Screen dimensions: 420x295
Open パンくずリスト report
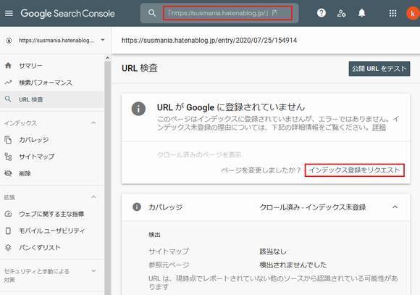click(x=40, y=248)
